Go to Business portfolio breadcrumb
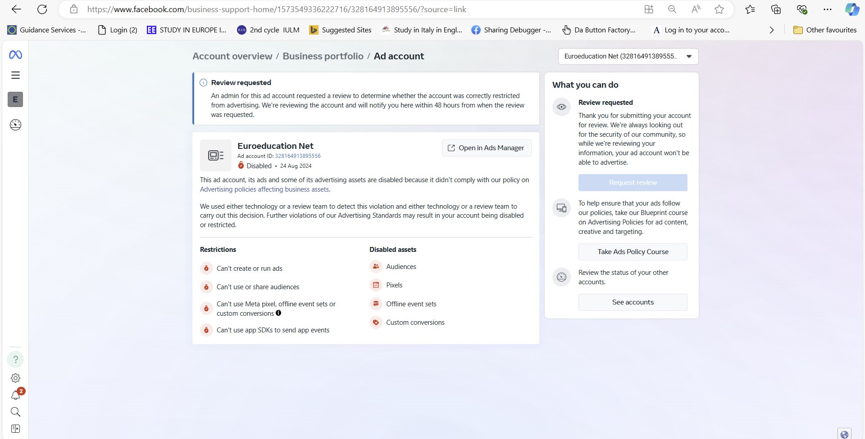This screenshot has width=865, height=439. (323, 56)
